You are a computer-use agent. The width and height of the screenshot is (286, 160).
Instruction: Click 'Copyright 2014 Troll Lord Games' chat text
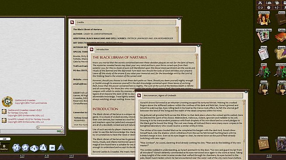(x=31, y=103)
